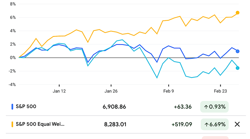Screen dimensions: 250x139
Task: Select the Feb 23 date on the axis
Action: pyautogui.click(x=220, y=91)
